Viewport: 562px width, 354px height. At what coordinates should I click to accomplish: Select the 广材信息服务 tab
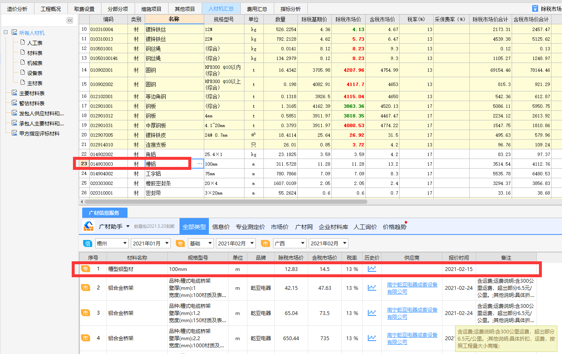pos(104,213)
